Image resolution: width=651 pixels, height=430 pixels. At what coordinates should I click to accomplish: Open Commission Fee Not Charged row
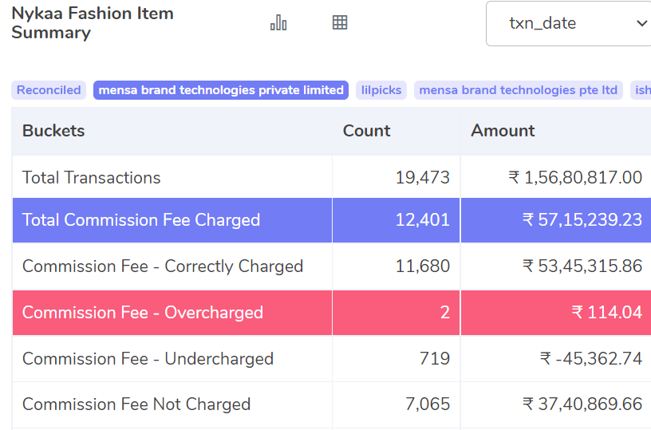tap(332, 404)
